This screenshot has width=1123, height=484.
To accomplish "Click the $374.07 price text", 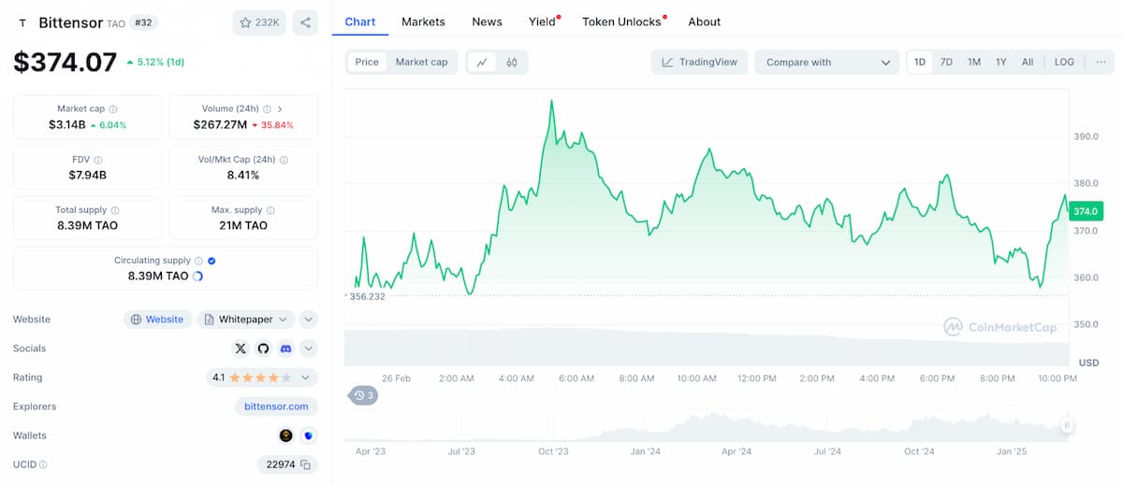I will (66, 63).
